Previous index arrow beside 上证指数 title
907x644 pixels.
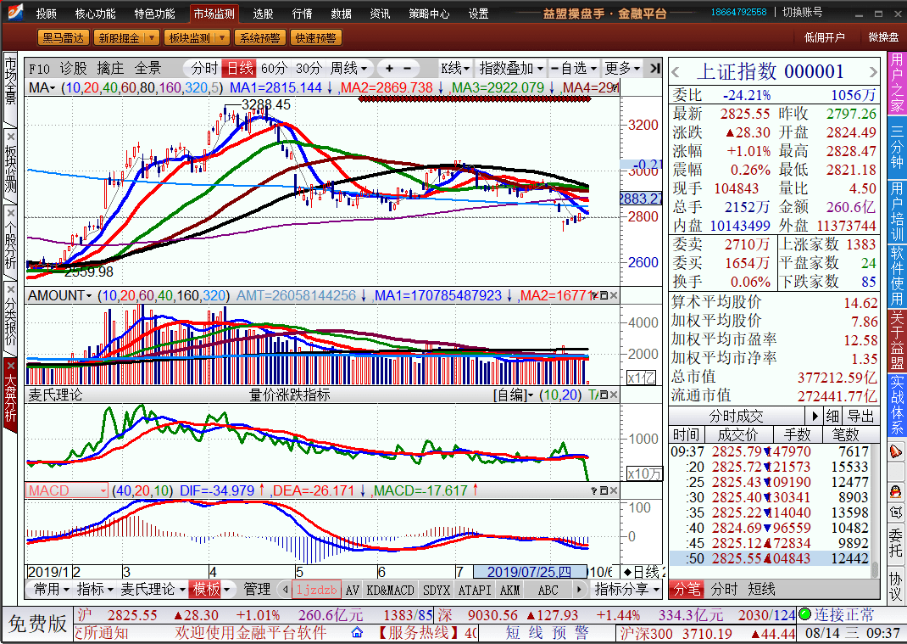point(676,73)
